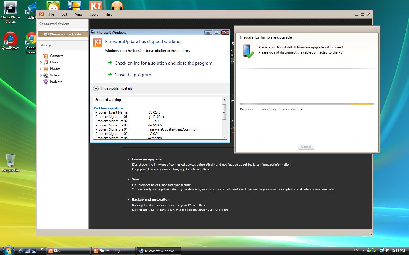Switch to FirmwareUpgrade taskbar button
This screenshot has width=409, height=255.
pyautogui.click(x=114, y=251)
